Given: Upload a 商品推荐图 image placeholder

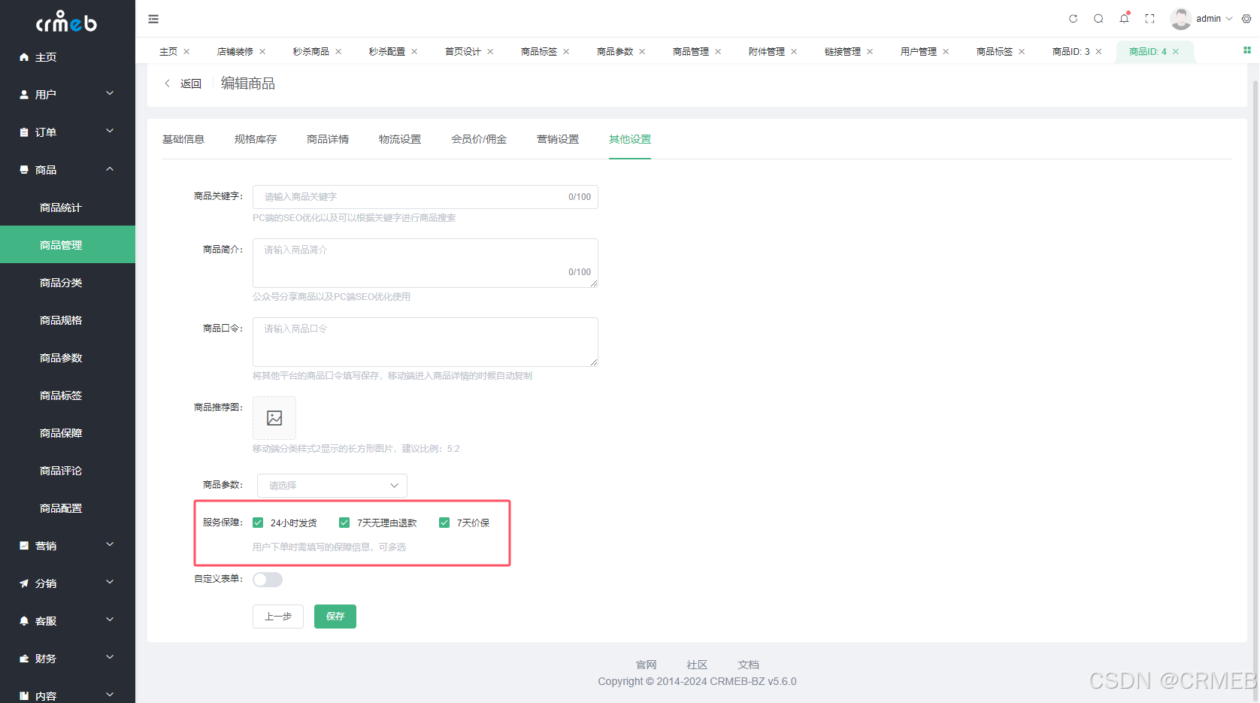Looking at the screenshot, I should pyautogui.click(x=274, y=418).
